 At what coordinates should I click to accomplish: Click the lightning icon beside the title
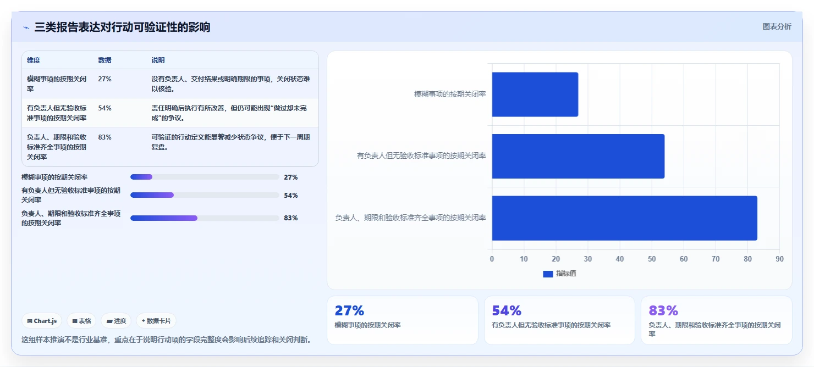click(x=26, y=27)
